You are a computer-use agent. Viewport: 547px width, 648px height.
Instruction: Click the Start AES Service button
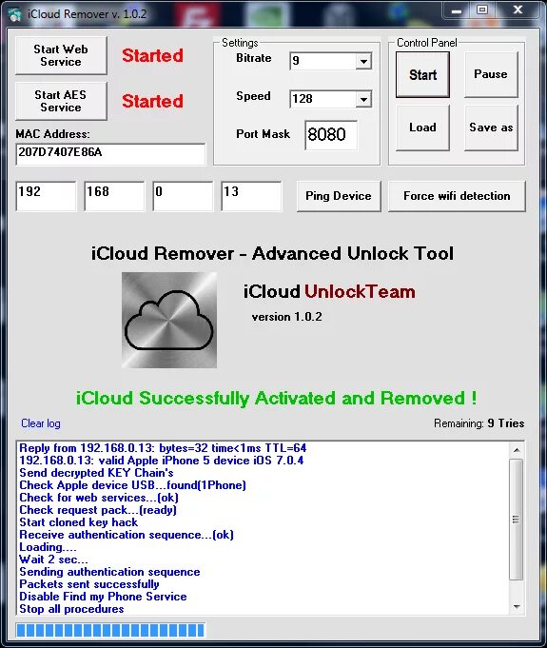(x=61, y=101)
